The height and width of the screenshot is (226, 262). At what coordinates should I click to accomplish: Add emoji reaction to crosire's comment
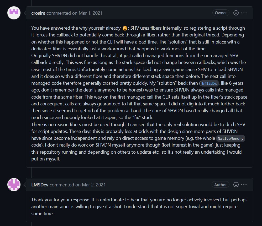236,13
